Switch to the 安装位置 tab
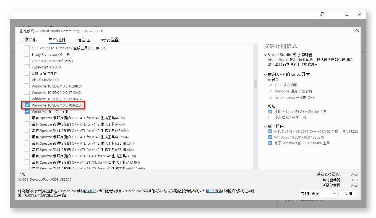 pos(109,39)
